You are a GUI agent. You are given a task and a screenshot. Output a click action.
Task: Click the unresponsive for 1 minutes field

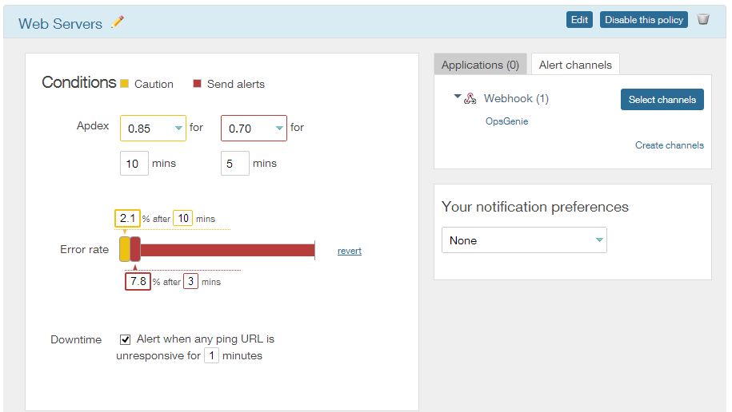[211, 355]
